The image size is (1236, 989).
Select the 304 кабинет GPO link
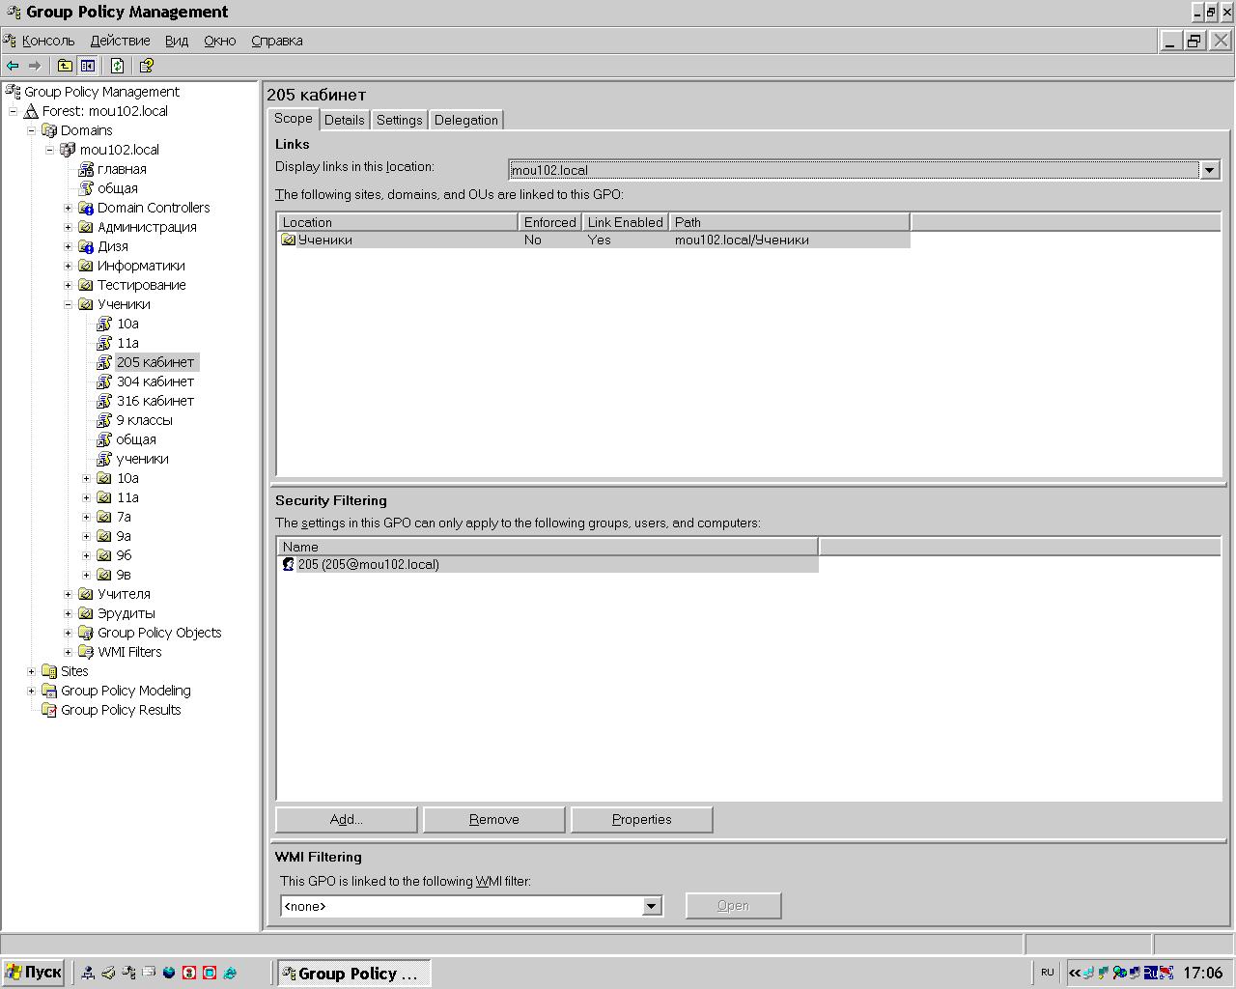[155, 381]
